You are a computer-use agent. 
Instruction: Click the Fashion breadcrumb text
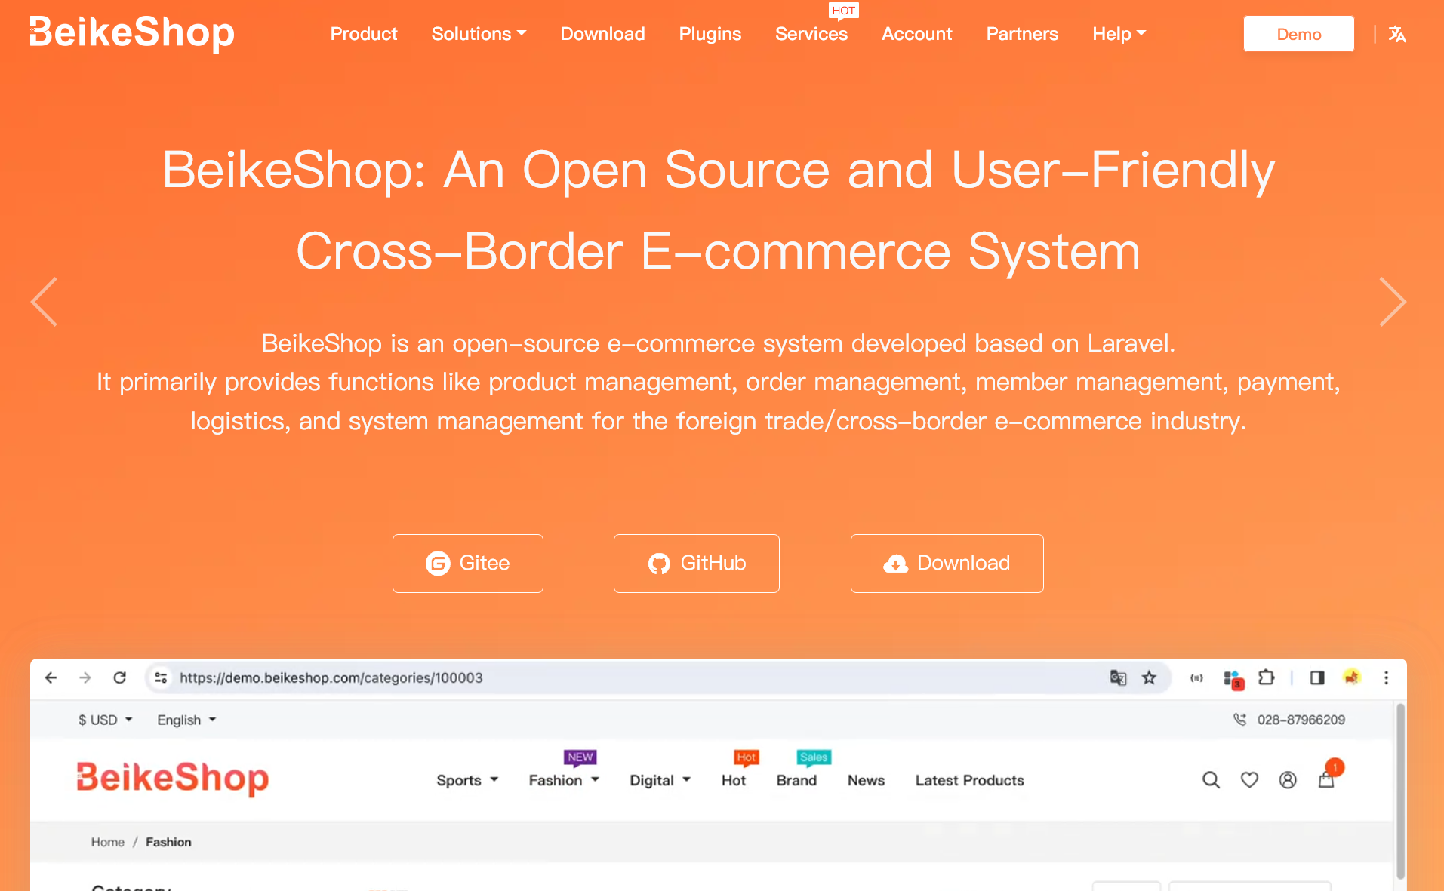(168, 842)
